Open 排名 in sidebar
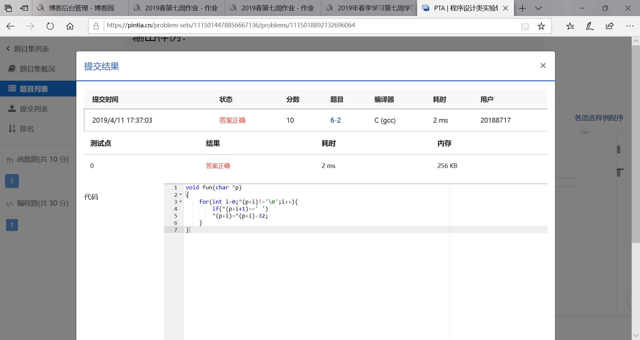Screen dimensions: 640x340 click(x=21, y=129)
